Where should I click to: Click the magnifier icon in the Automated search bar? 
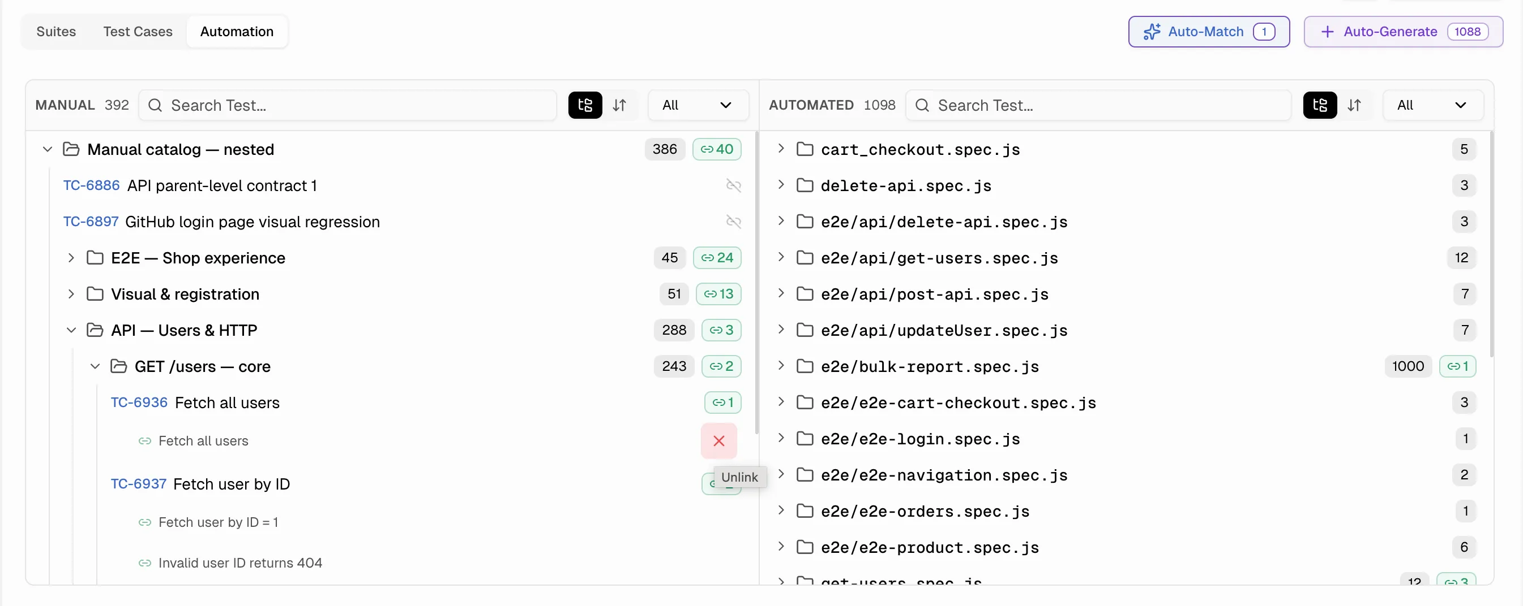(922, 105)
